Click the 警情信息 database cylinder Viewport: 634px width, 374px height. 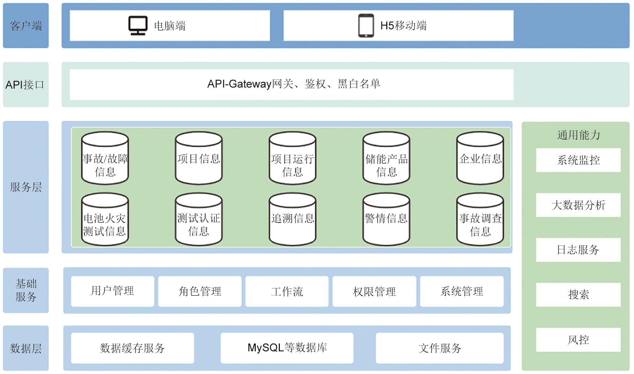386,220
